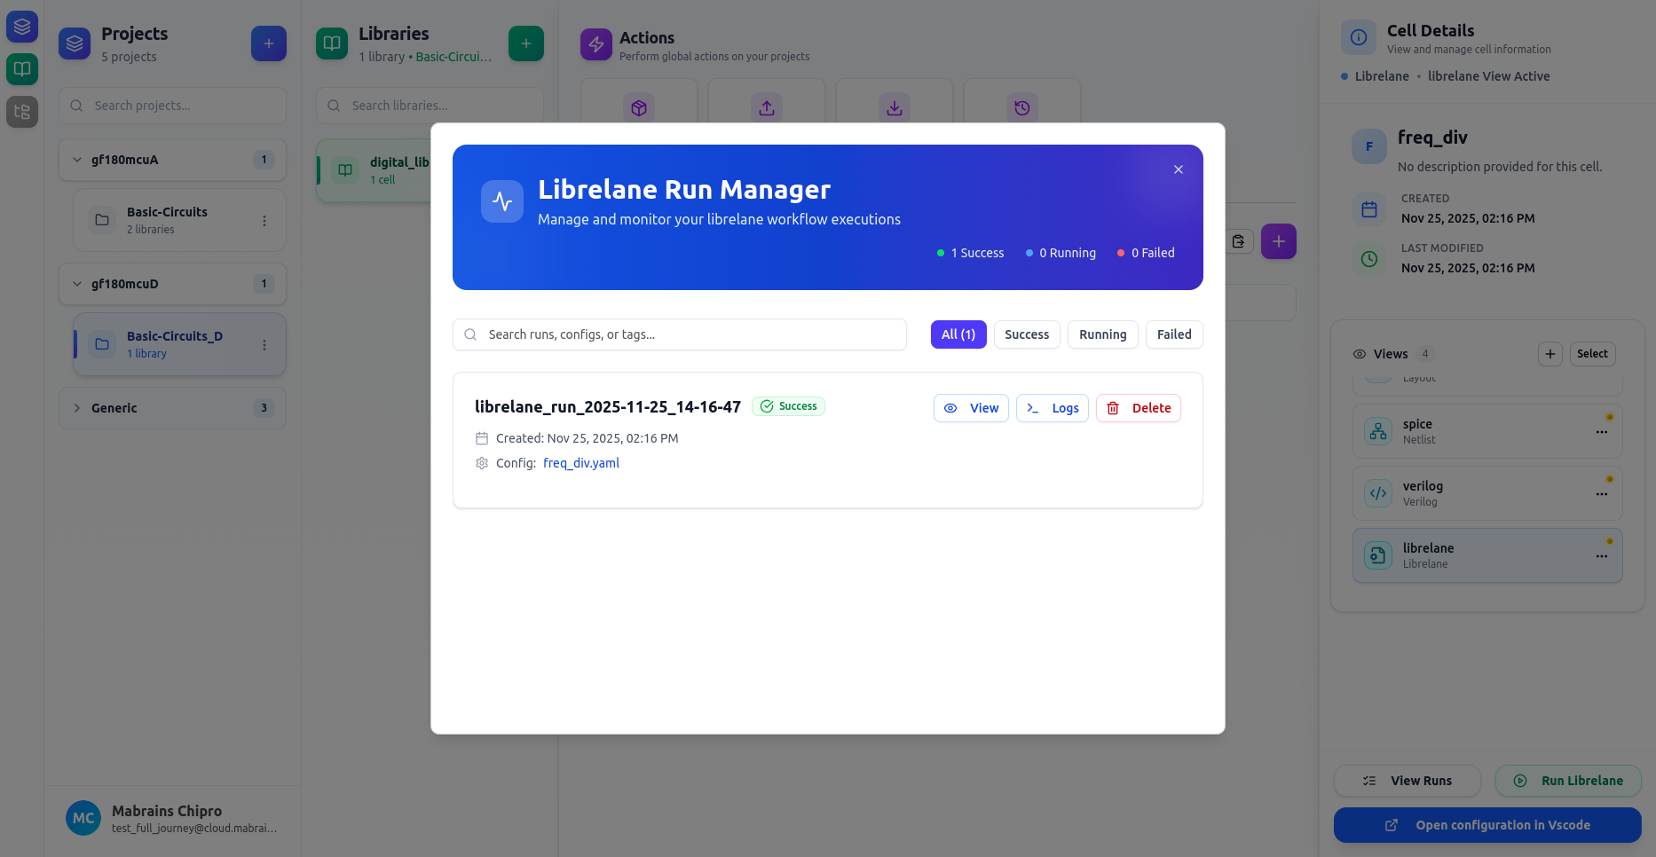Click the purple plus button near Cell Details
This screenshot has height=857, width=1656.
[1278, 240]
